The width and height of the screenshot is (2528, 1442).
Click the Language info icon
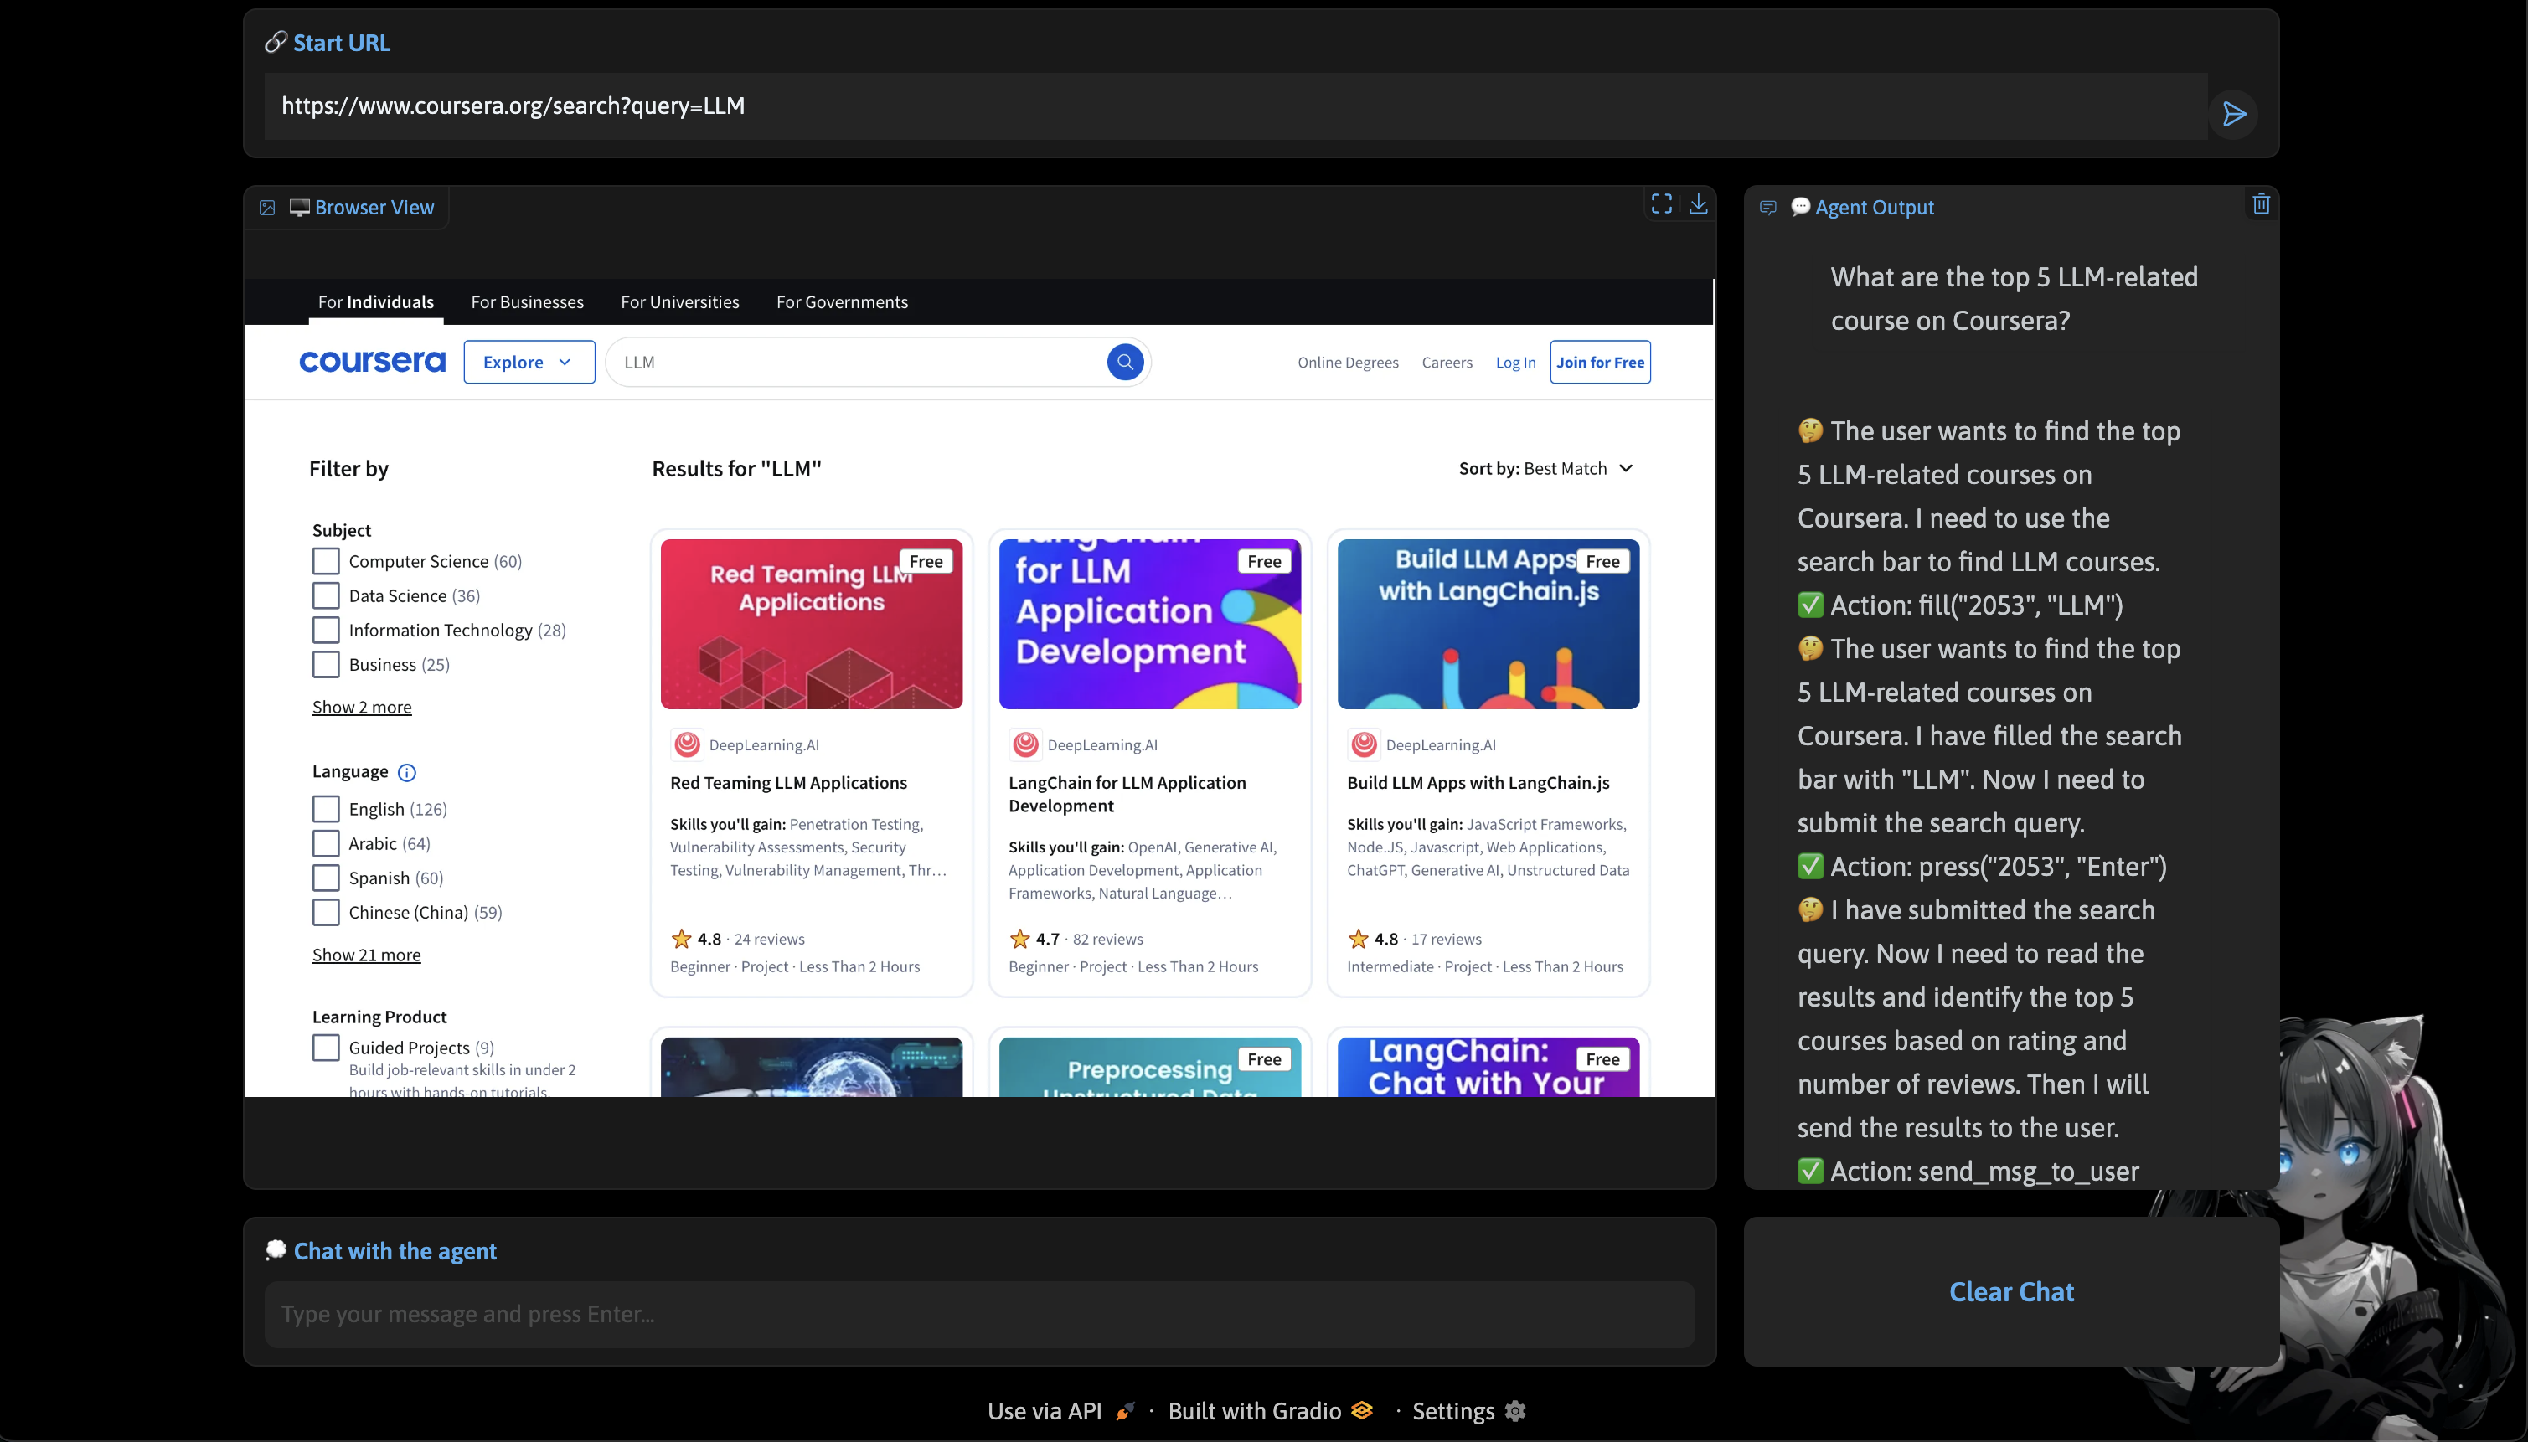tap(406, 772)
